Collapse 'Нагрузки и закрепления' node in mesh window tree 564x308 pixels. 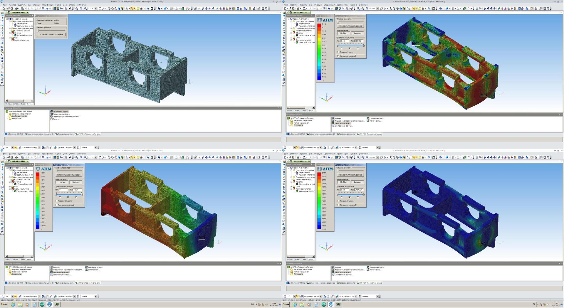click(9, 21)
